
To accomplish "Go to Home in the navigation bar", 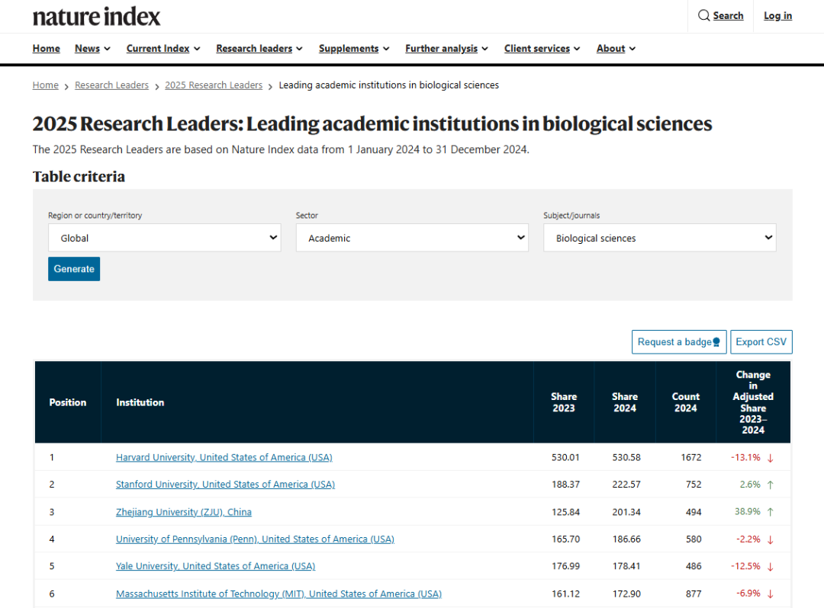I will (47, 48).
